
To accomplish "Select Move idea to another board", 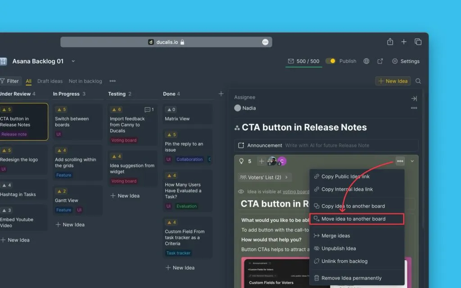I will pyautogui.click(x=353, y=219).
